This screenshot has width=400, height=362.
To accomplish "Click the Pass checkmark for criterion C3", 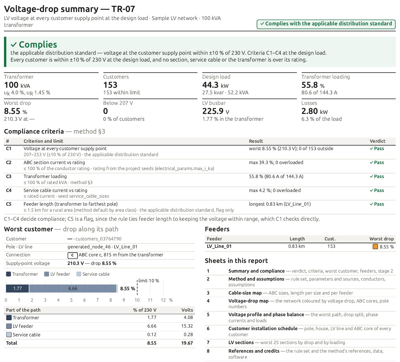I will 372,177.
